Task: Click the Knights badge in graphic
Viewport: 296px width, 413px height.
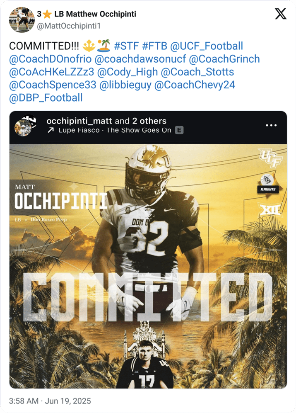Action: point(268,185)
